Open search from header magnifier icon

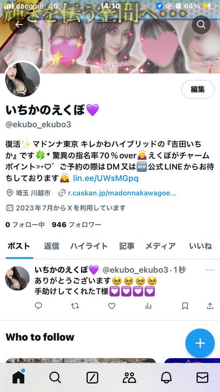tap(201, 24)
